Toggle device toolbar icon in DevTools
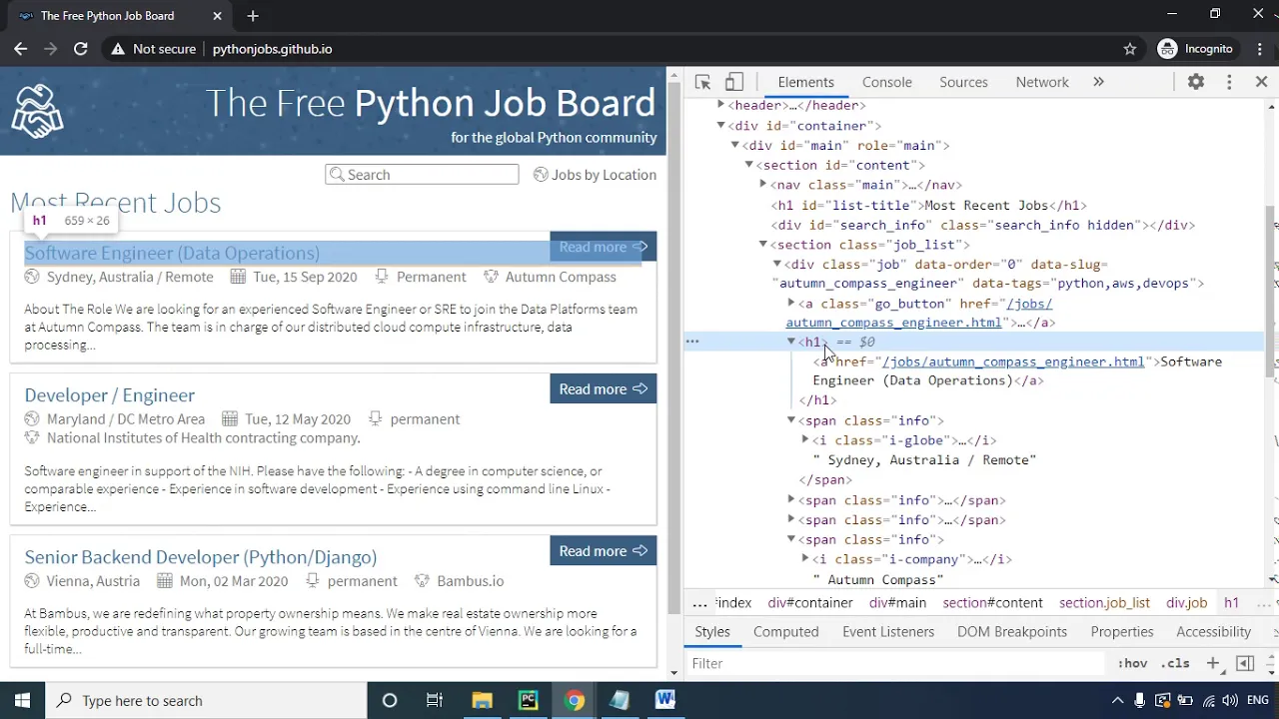The height and width of the screenshot is (719, 1279). [x=734, y=82]
